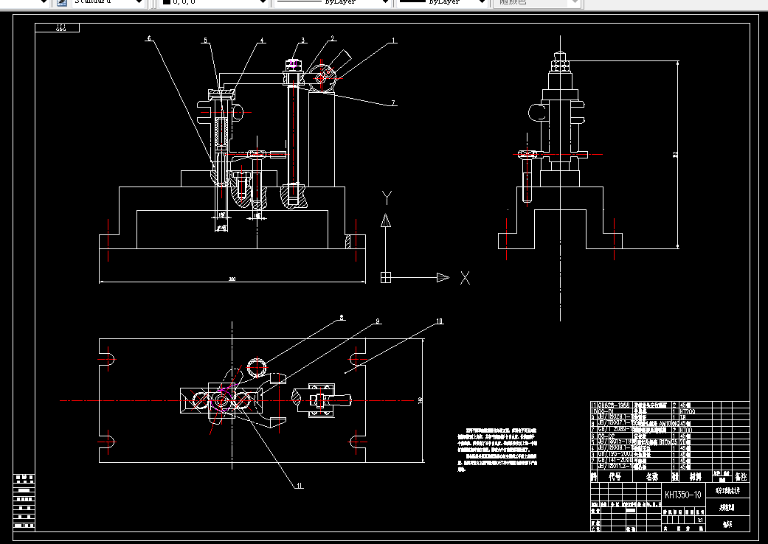Click the text style icon beside Standard
768x544 pixels.
(62, 2)
